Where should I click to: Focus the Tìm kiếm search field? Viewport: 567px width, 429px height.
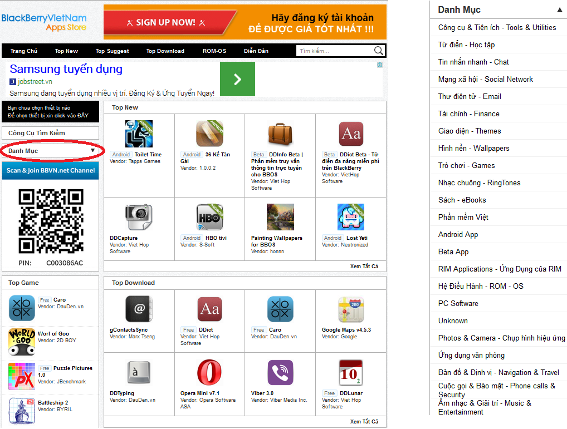coord(335,51)
